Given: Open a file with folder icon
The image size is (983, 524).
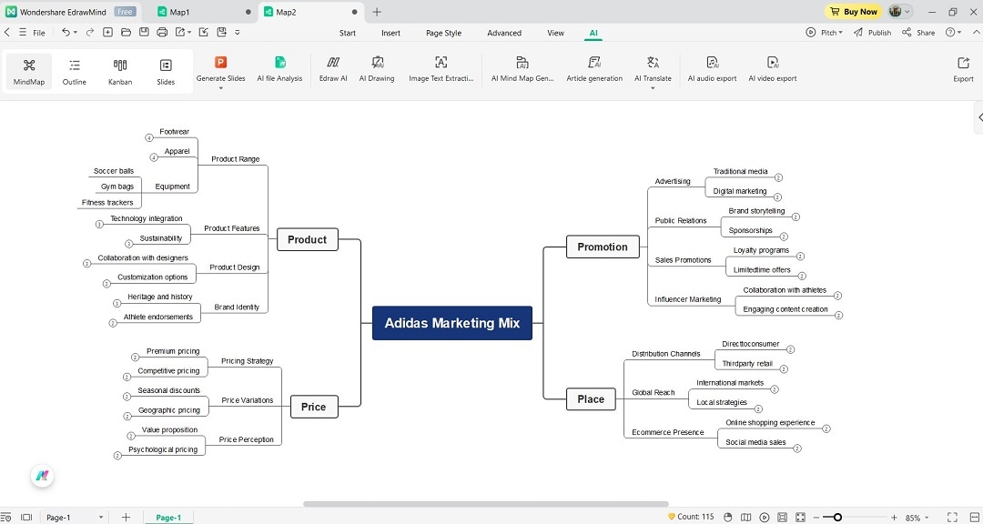Looking at the screenshot, I should pyautogui.click(x=126, y=32).
